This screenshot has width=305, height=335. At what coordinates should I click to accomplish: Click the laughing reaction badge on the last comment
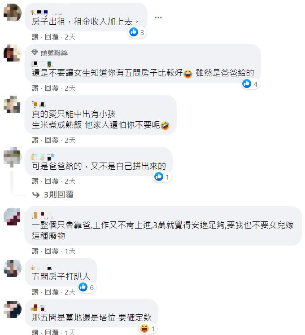click(148, 329)
